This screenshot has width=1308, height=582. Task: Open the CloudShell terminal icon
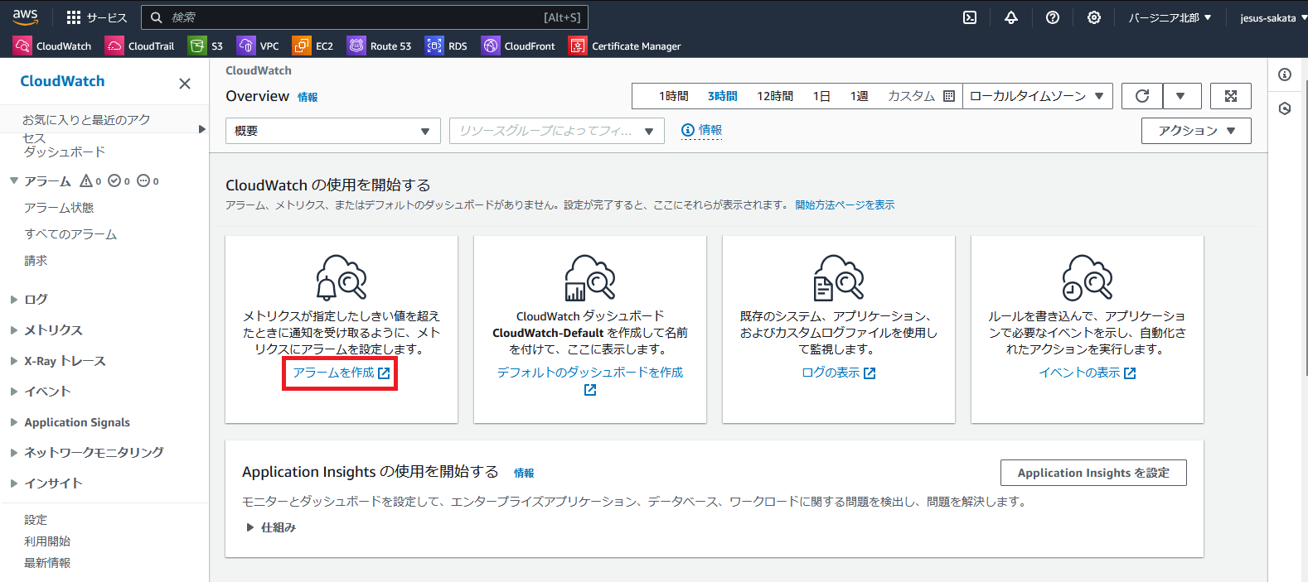click(970, 17)
